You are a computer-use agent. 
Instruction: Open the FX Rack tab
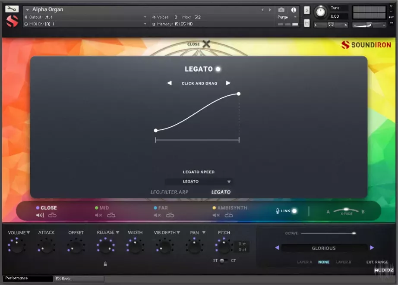79,279
